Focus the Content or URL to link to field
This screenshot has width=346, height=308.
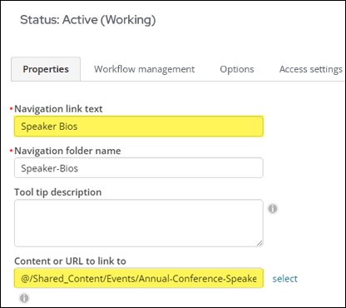(x=139, y=278)
